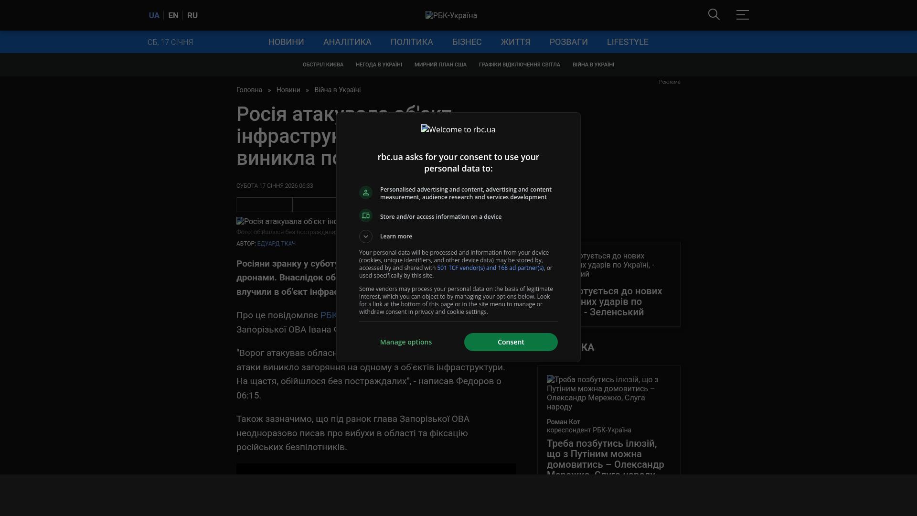The image size is (917, 516).
Task: Click the Welcome to rbc.ua logo image
Action: [x=458, y=129]
